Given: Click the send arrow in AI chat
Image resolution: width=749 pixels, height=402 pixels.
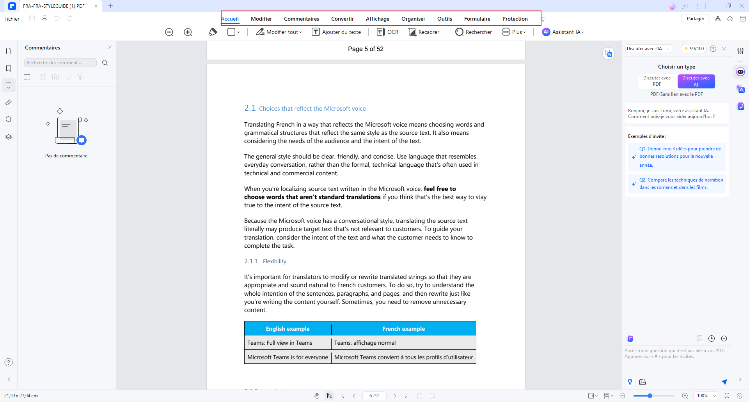Looking at the screenshot, I should (x=724, y=382).
